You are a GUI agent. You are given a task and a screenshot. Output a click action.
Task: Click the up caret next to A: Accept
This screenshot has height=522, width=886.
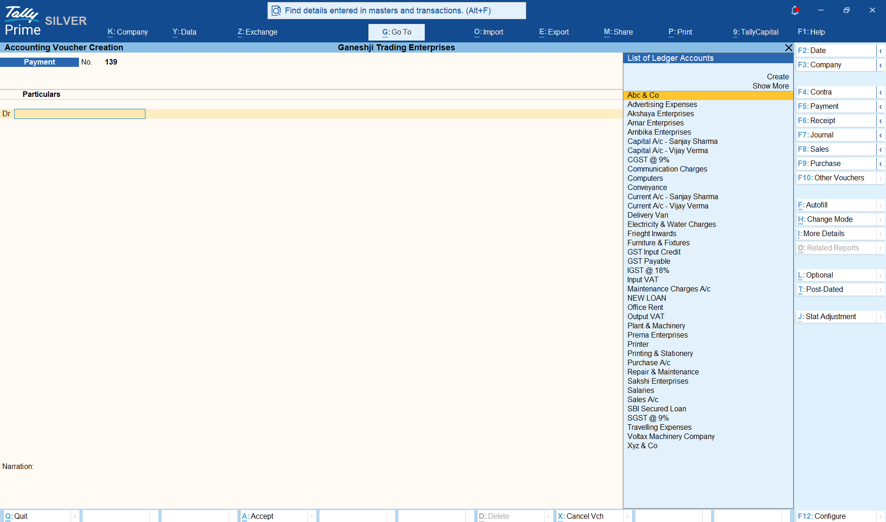(312, 516)
